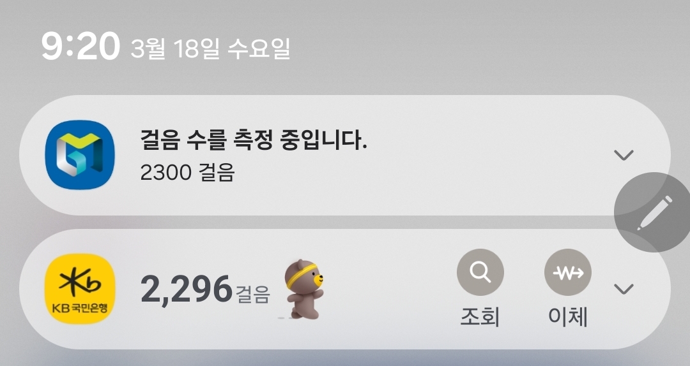Tap the Kb star logo symbol
This screenshot has height=366, width=690.
(x=80, y=281)
